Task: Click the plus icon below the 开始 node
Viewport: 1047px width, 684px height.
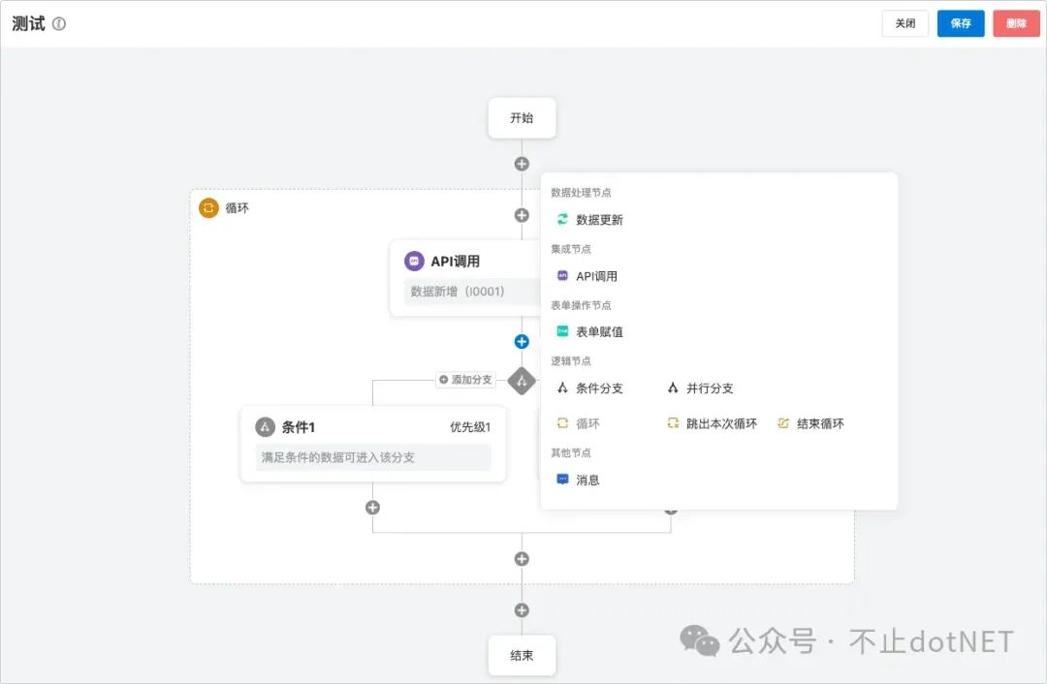Action: [522, 163]
